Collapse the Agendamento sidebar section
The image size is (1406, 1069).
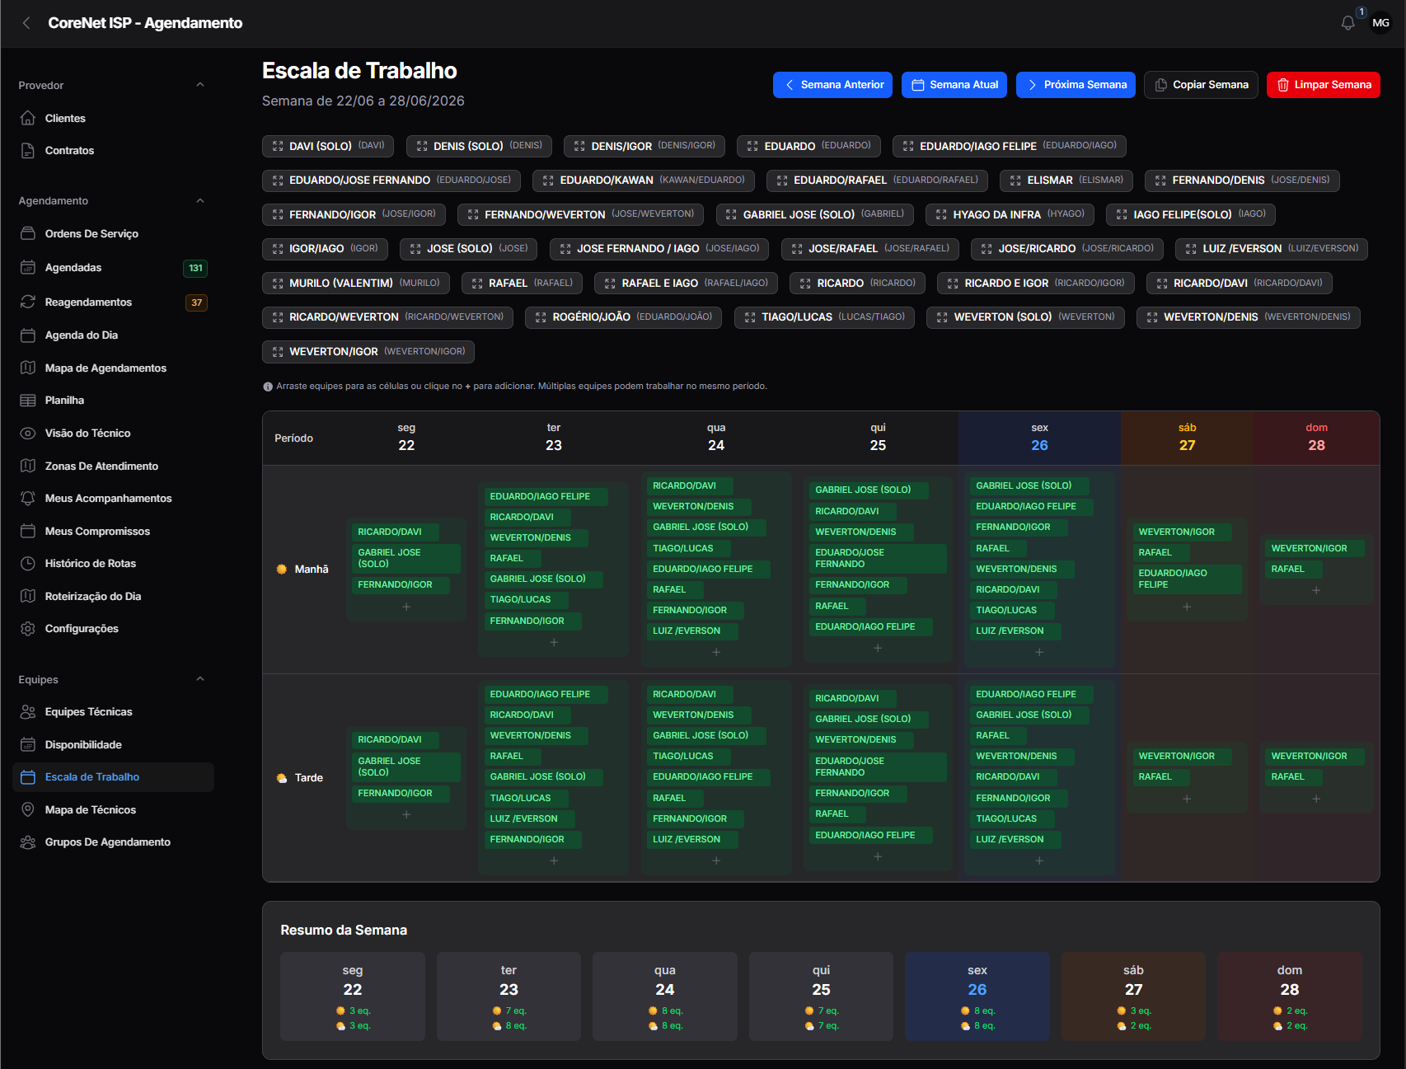tap(200, 201)
